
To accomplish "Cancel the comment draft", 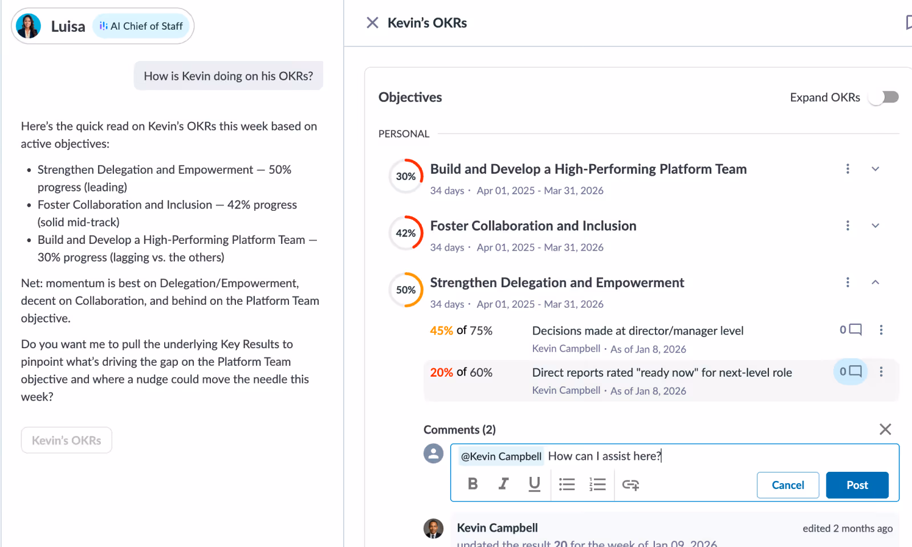I will point(788,485).
